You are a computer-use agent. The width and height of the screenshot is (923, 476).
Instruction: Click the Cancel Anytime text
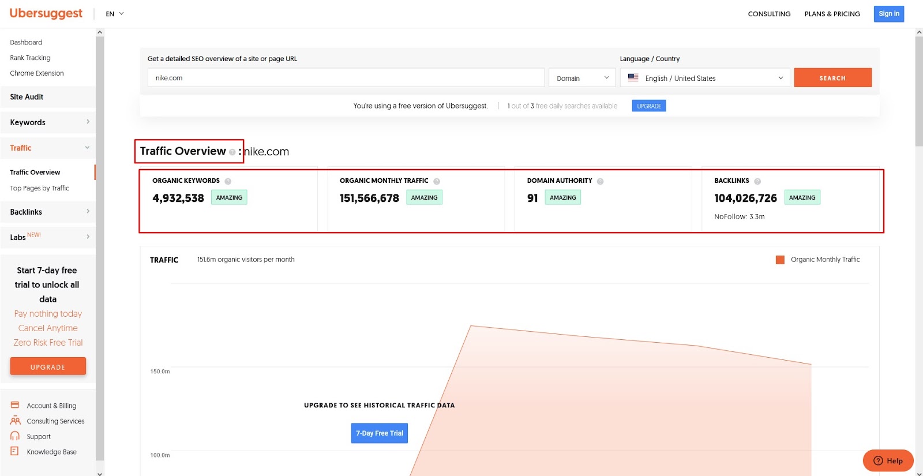48,328
